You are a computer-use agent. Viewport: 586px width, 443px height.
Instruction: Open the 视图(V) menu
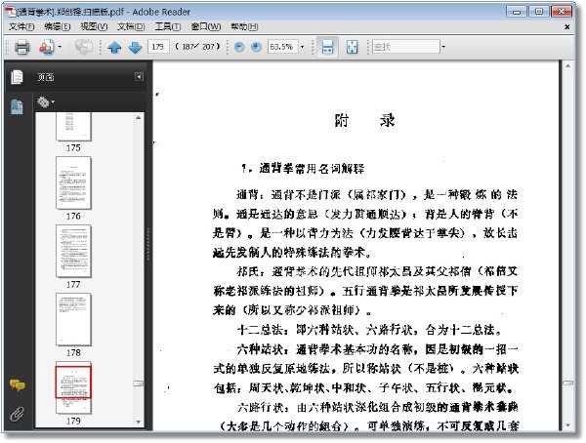(94, 27)
